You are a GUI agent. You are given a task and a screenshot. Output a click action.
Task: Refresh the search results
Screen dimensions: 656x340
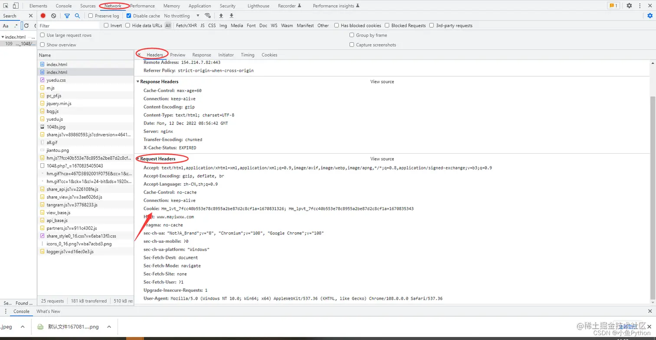[26, 26]
